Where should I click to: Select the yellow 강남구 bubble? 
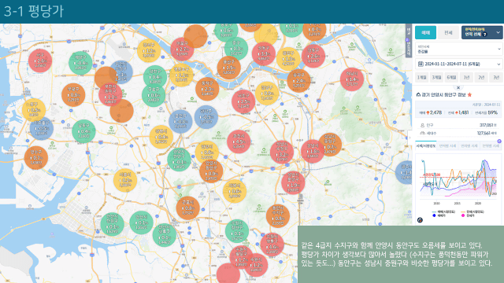(267, 94)
